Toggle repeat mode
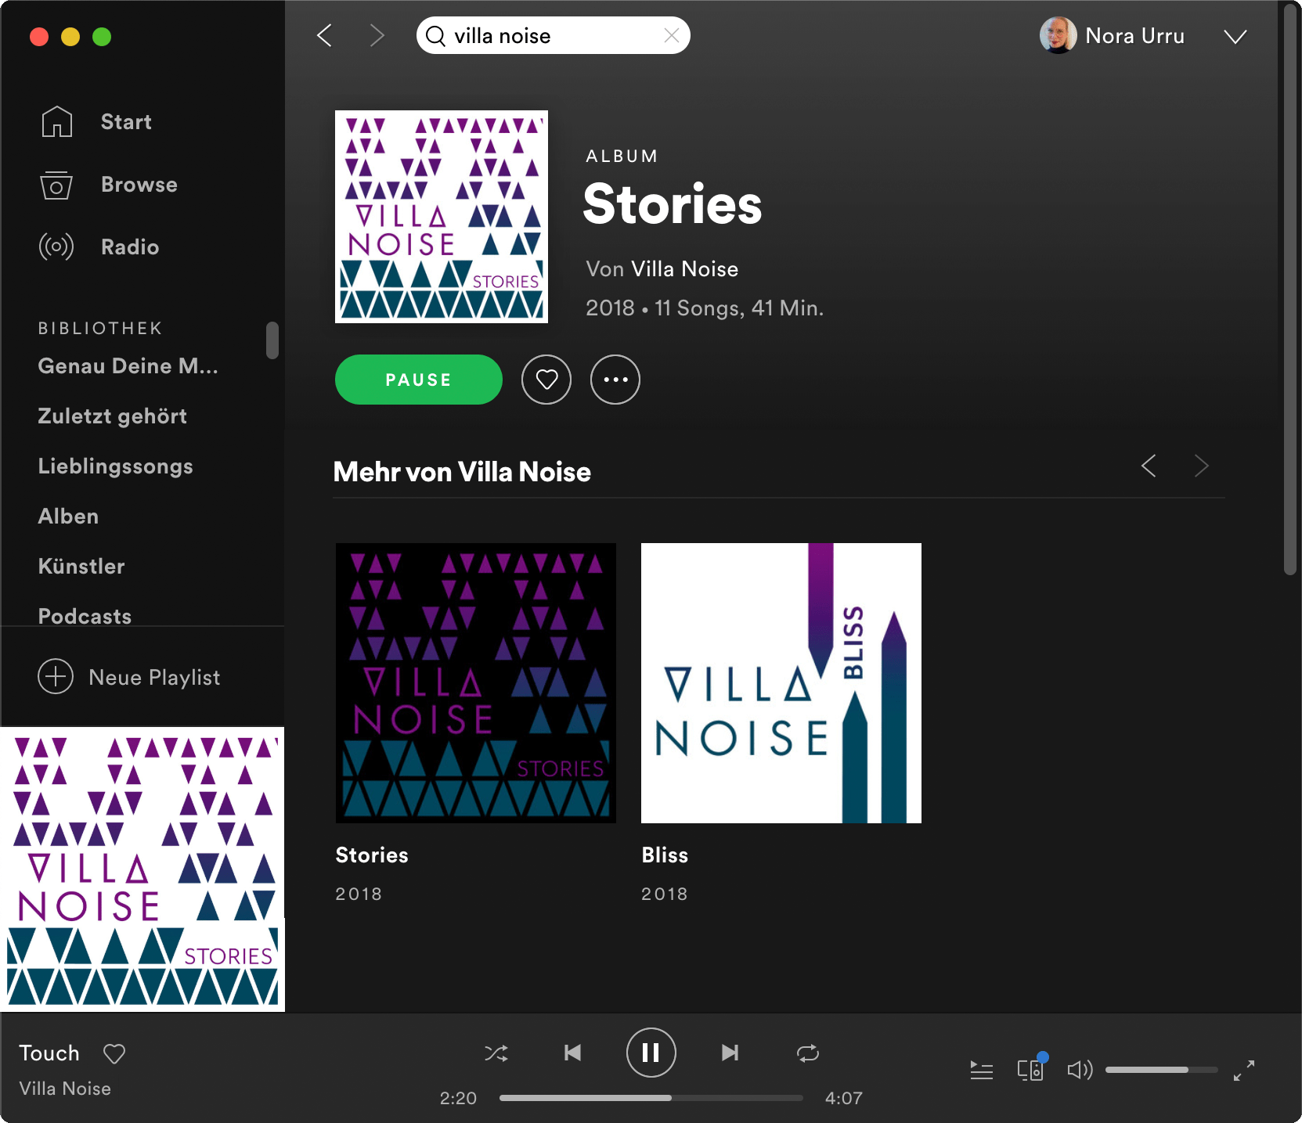Screen dimensions: 1302x1123 807,1053
